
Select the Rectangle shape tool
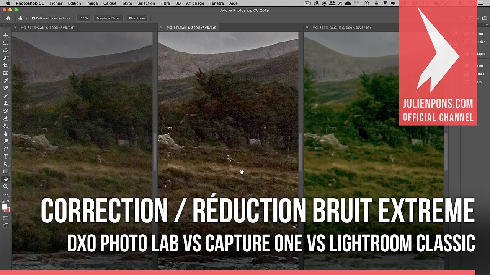pos(6,171)
